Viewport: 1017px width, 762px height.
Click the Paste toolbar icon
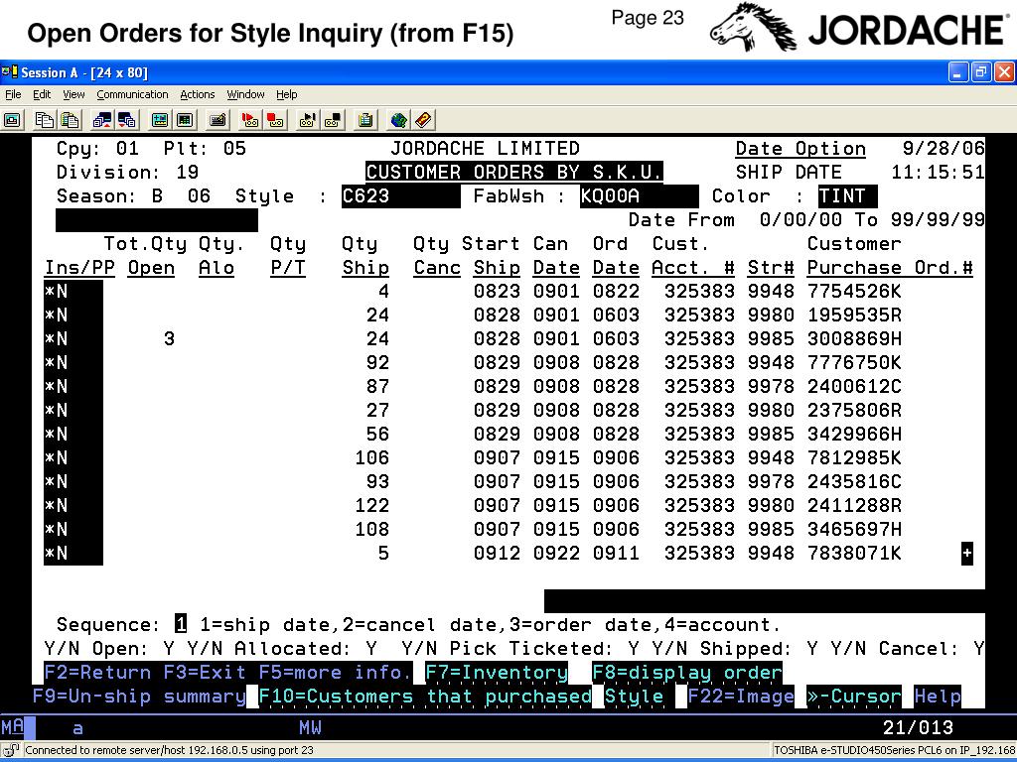(70, 120)
